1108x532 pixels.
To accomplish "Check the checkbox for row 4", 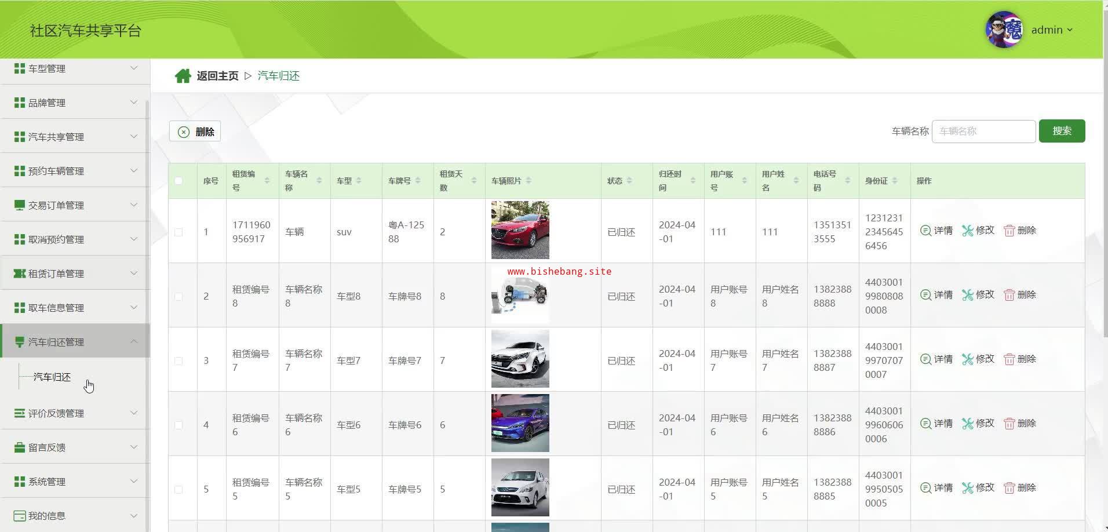I will click(x=178, y=425).
